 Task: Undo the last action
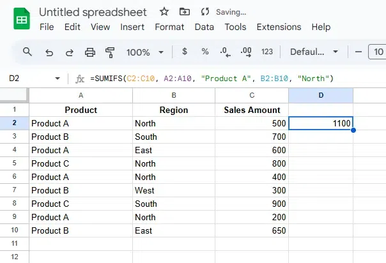click(x=49, y=52)
